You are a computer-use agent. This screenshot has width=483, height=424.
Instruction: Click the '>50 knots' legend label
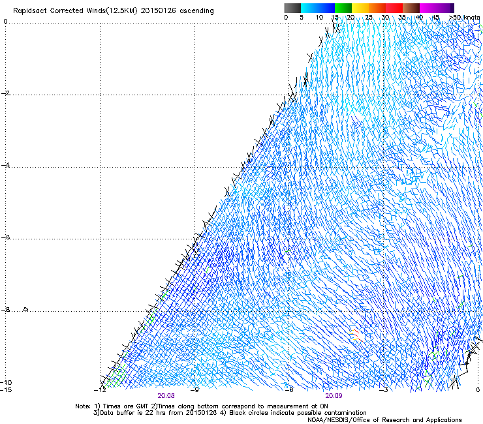[464, 18]
